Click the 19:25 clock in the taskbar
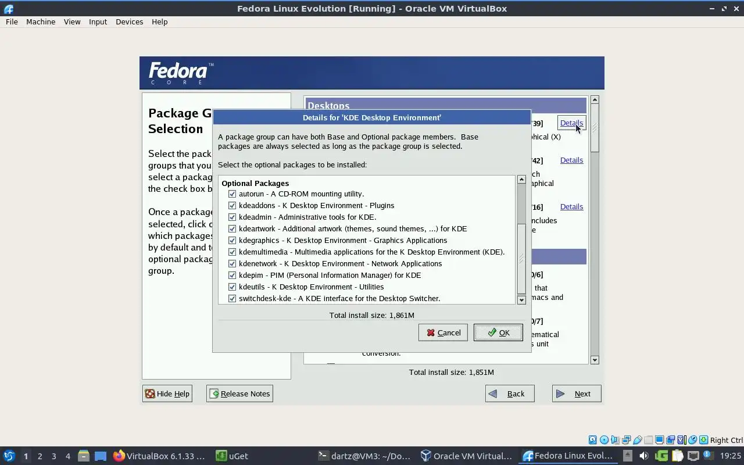 tap(731, 456)
